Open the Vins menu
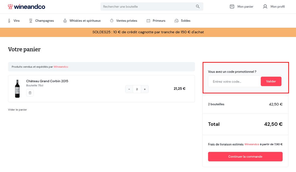296x172 pixels. pyautogui.click(x=16, y=21)
